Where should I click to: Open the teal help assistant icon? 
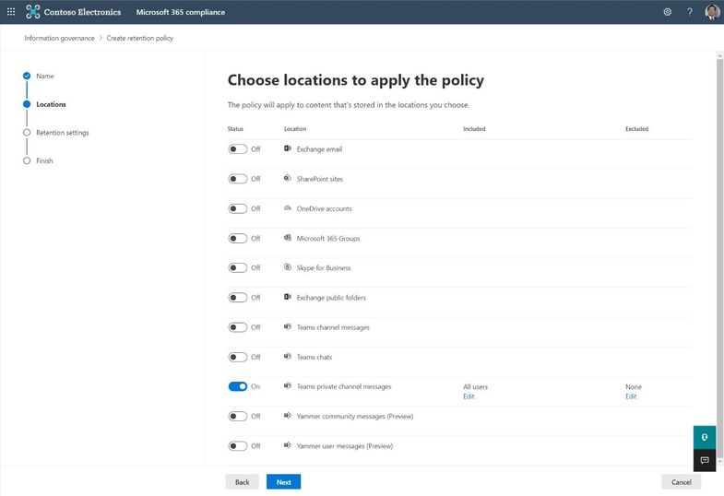point(705,437)
